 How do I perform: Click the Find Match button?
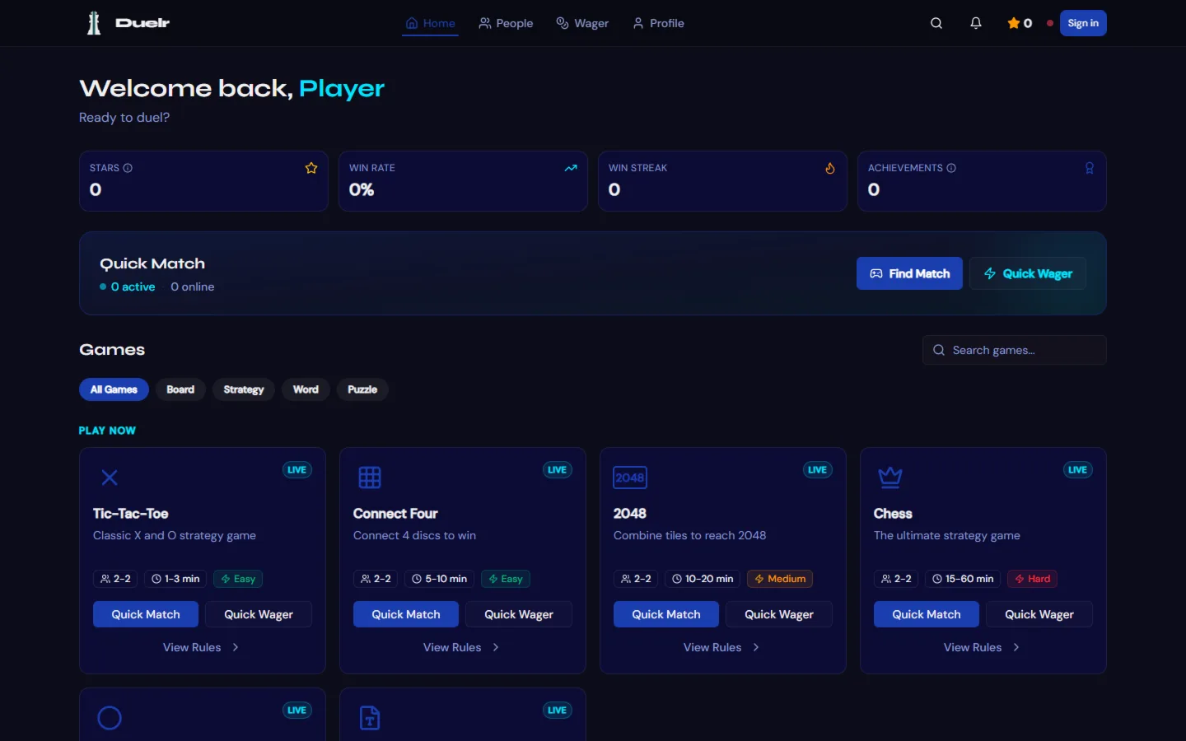click(909, 273)
